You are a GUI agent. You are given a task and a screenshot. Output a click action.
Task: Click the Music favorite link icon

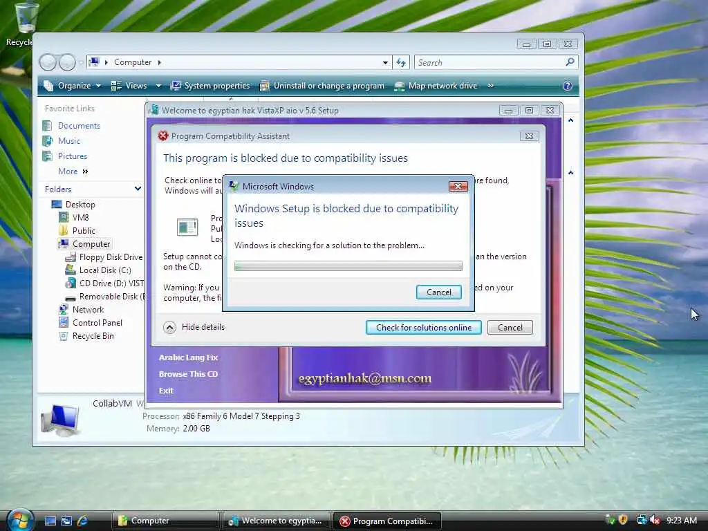pos(47,141)
